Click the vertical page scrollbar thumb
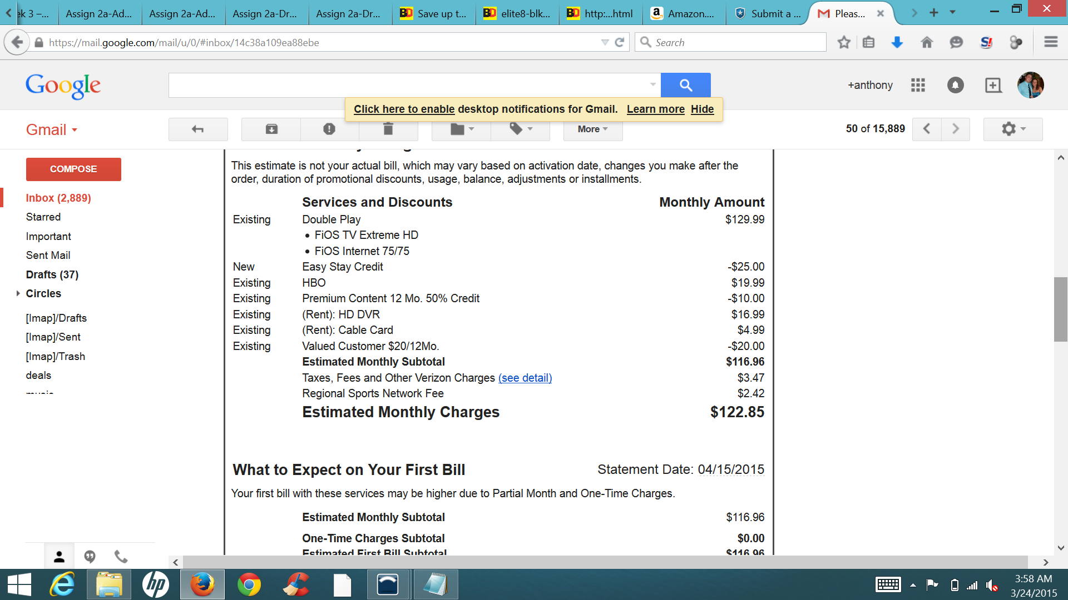This screenshot has height=600, width=1068. coord(1060,309)
